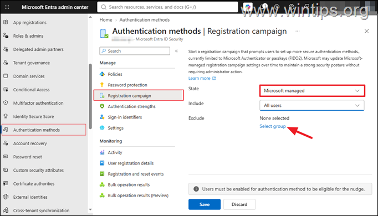Click the Certificate authorities icon

(x=6, y=183)
